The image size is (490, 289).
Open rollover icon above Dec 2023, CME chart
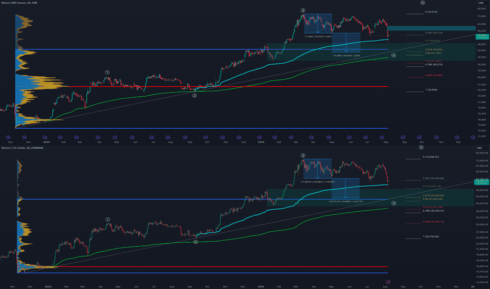click(239, 137)
